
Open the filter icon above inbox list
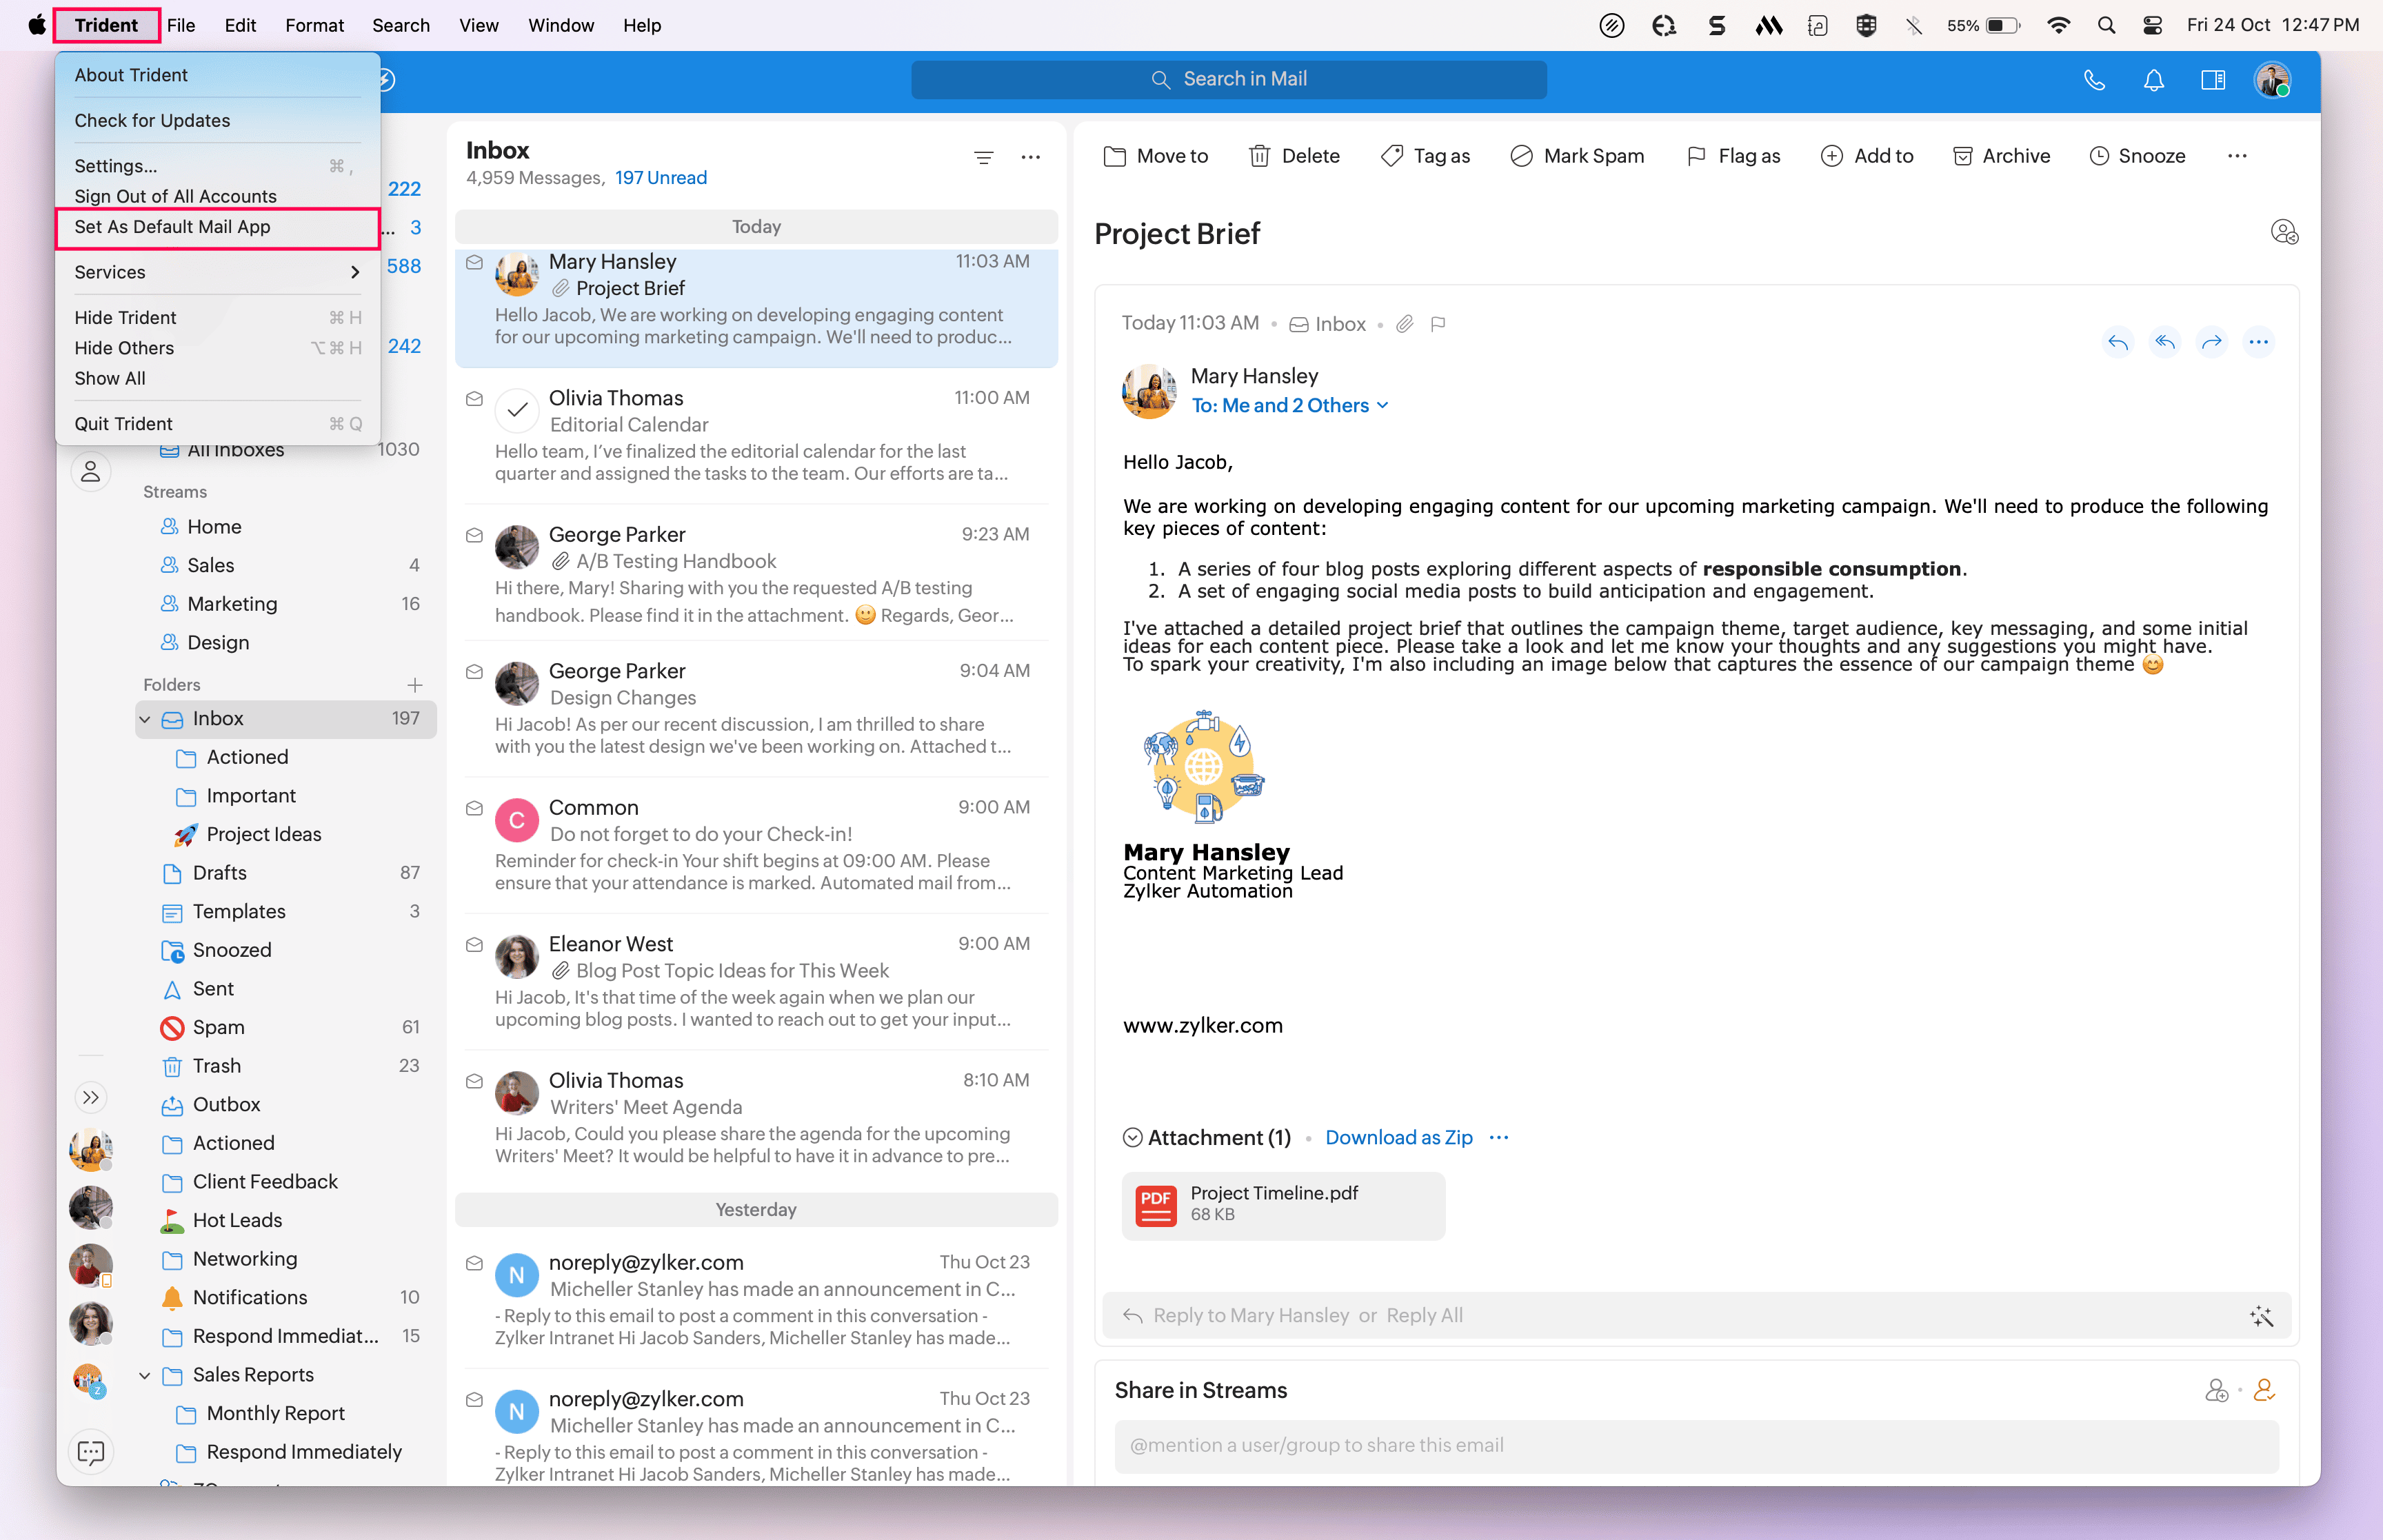[x=983, y=157]
